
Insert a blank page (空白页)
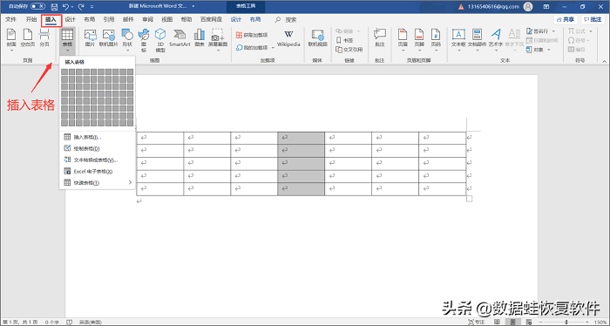pyautogui.click(x=28, y=38)
